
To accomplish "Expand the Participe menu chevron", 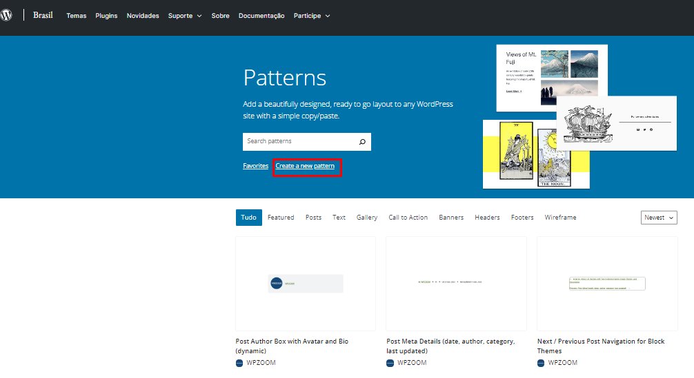I will coord(328,16).
